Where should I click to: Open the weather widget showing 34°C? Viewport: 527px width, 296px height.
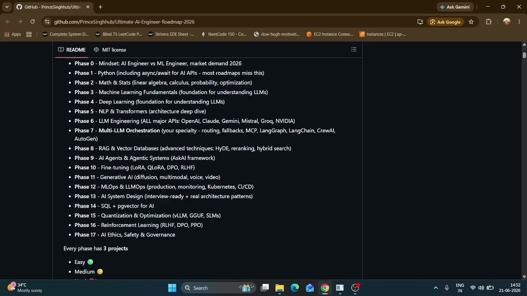(x=25, y=287)
